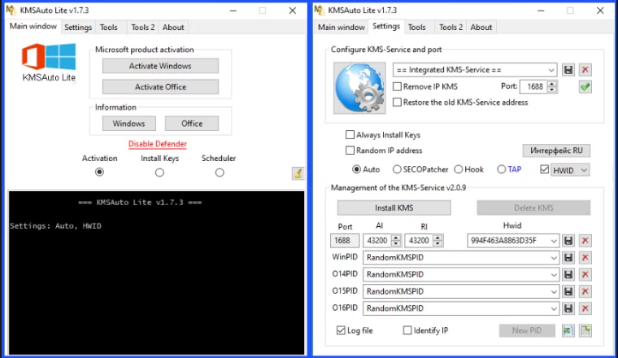Apply the port with the green checkmark
The height and width of the screenshot is (358, 618).
point(585,87)
